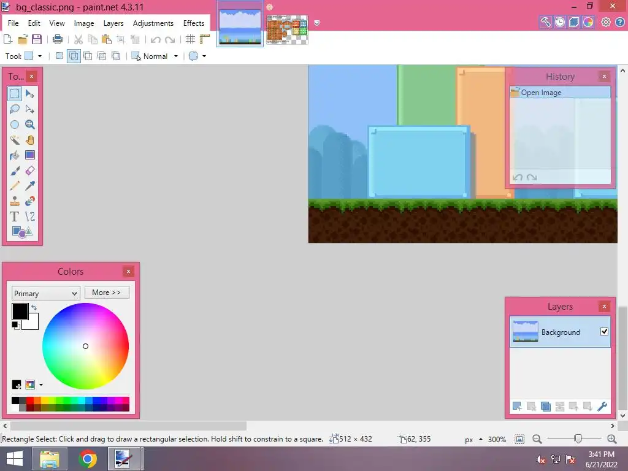Click the New file icon
Image resolution: width=628 pixels, height=471 pixels.
coord(7,39)
